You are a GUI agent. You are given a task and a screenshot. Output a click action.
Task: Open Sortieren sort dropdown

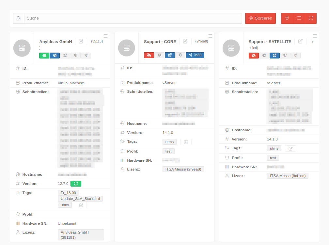coord(260,18)
